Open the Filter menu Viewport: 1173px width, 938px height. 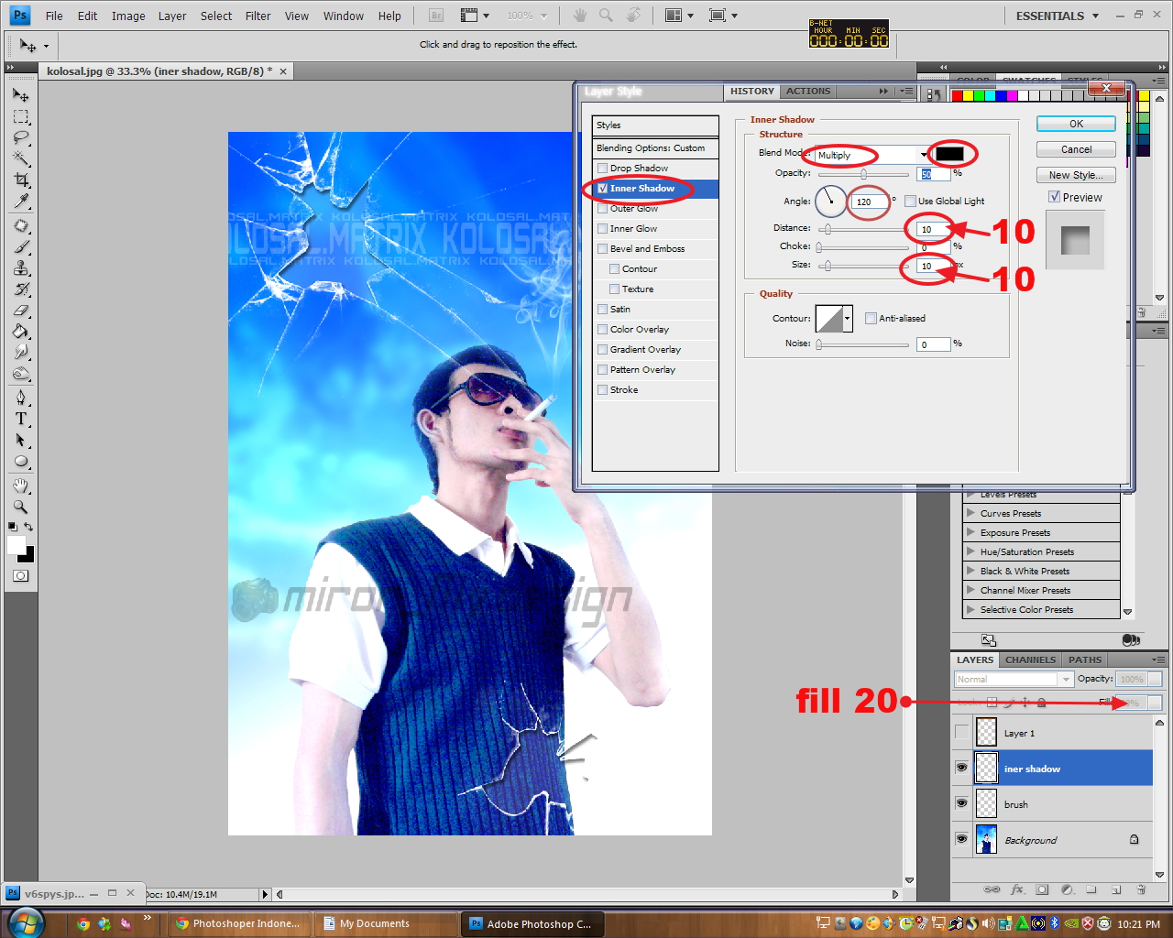point(258,16)
